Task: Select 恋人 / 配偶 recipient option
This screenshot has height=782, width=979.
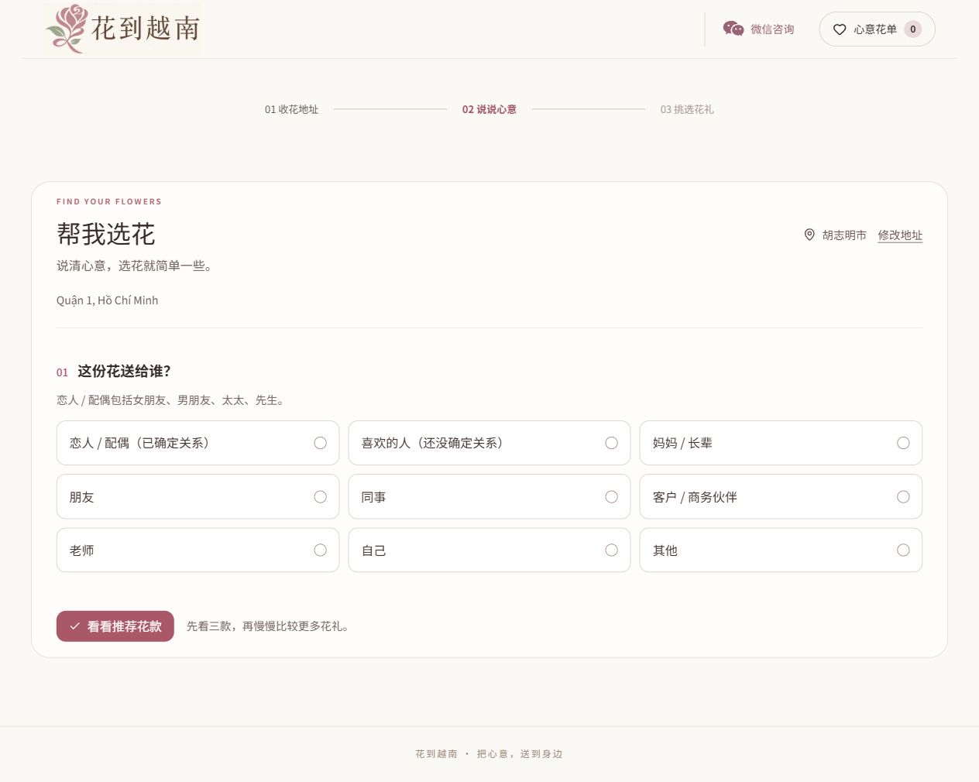Action: 198,443
